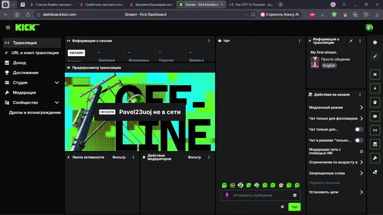383x215 pixels.
Task: Click Просто общение category name
Action: (x=335, y=59)
